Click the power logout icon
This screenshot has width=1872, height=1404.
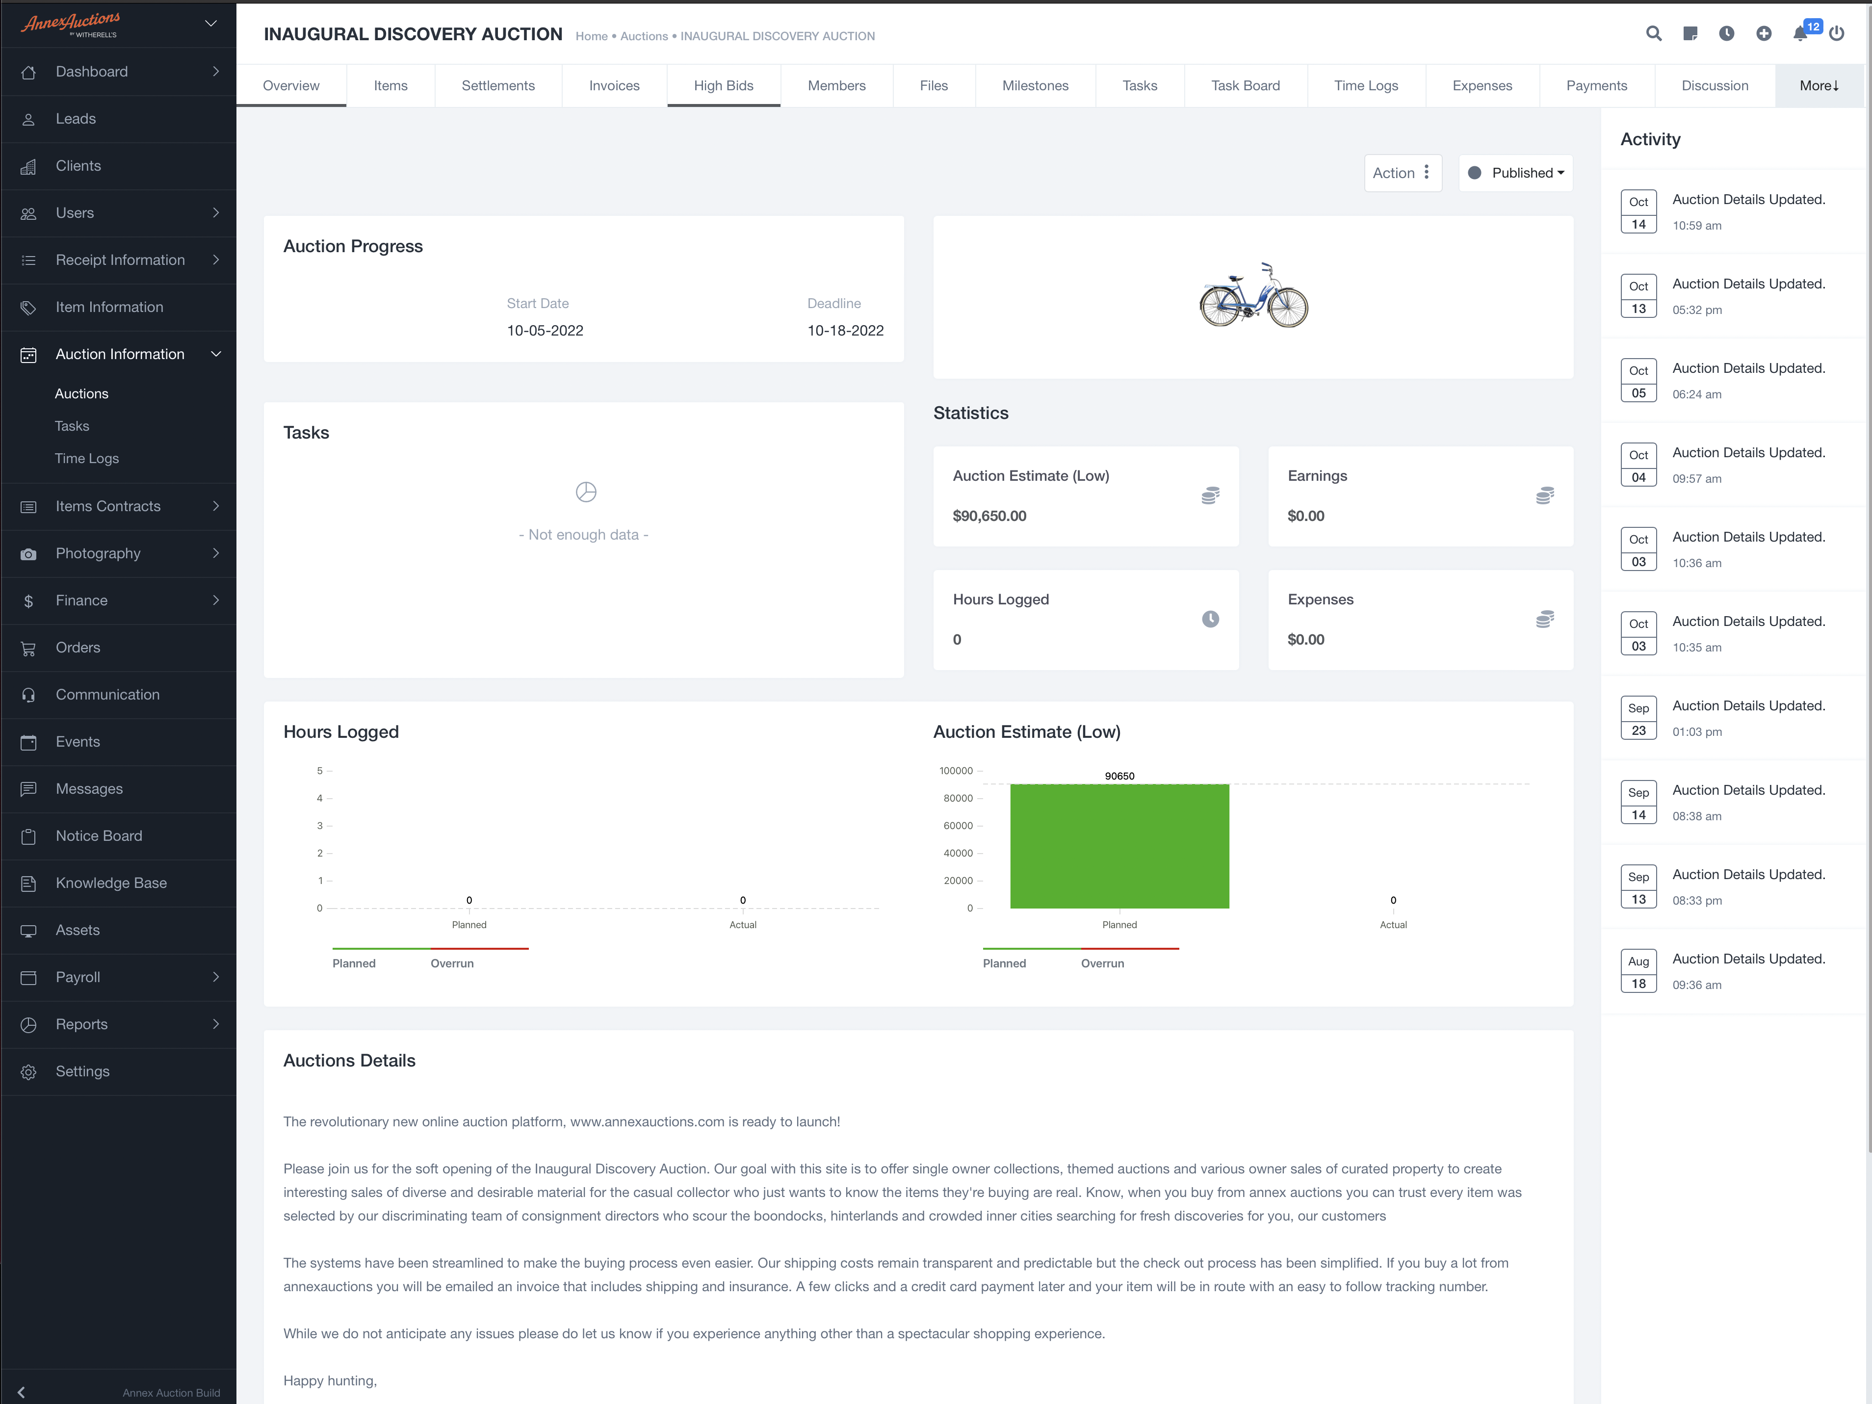point(1837,34)
